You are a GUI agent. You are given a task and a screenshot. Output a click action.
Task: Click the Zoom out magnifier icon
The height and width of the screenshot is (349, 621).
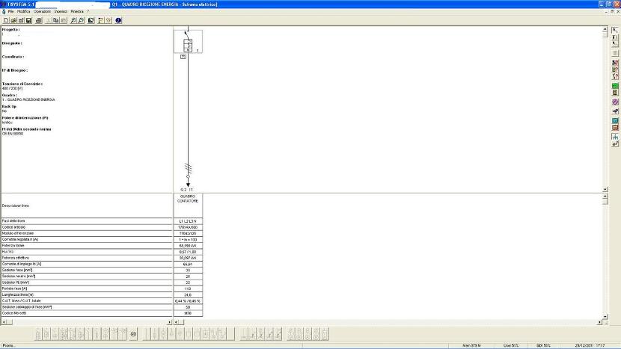click(x=81, y=20)
